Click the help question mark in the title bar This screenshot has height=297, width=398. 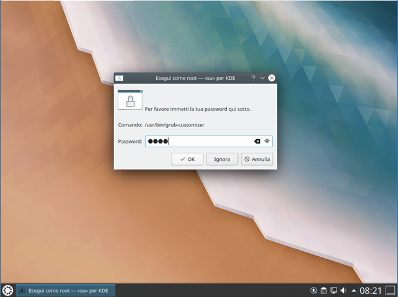click(253, 78)
